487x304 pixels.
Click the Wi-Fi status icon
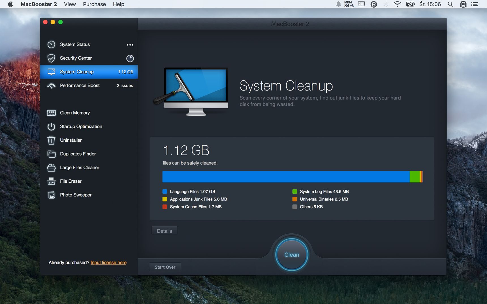(397, 4)
